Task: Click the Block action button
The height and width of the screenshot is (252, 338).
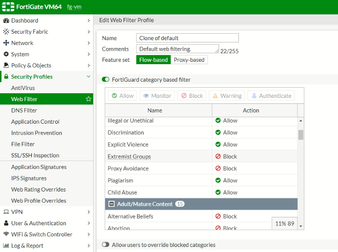Action: click(x=192, y=96)
